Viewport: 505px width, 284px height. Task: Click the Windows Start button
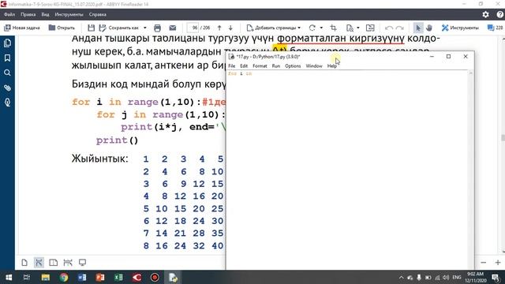point(9,277)
